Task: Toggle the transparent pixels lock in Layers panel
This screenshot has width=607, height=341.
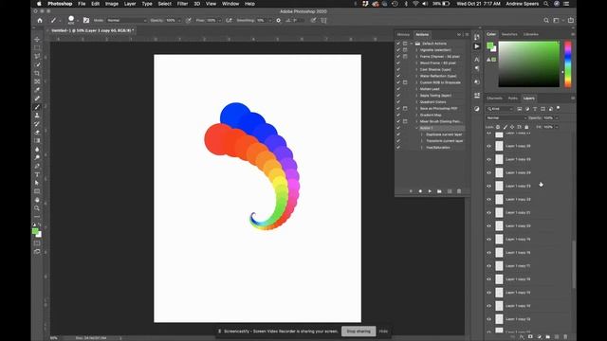Action: point(498,127)
